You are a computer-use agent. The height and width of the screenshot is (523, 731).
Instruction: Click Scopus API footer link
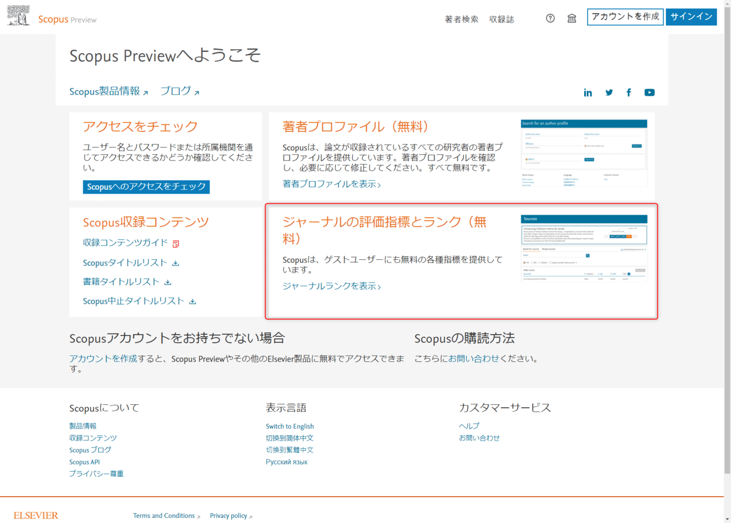[85, 462]
